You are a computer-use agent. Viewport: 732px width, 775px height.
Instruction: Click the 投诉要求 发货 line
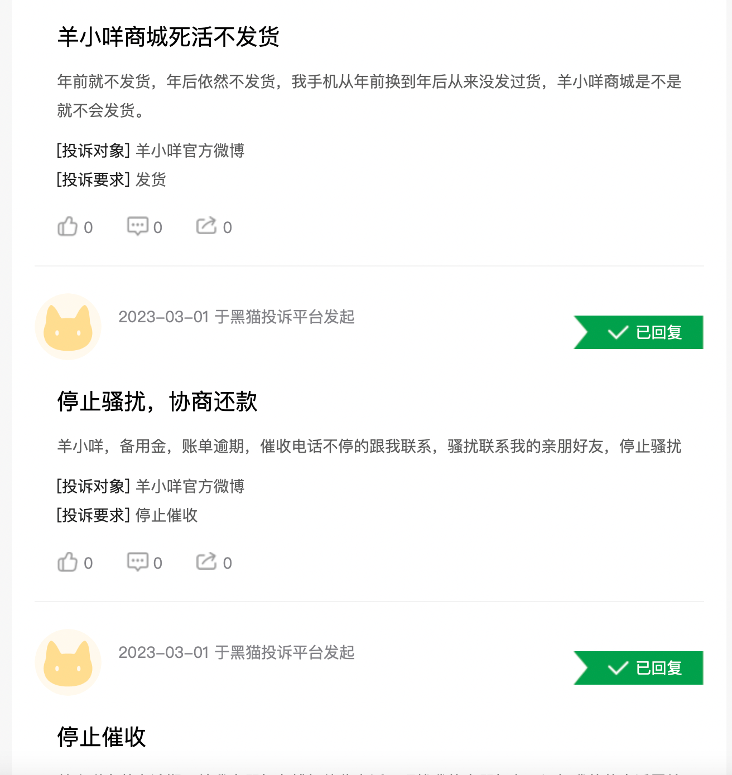pyautogui.click(x=112, y=180)
